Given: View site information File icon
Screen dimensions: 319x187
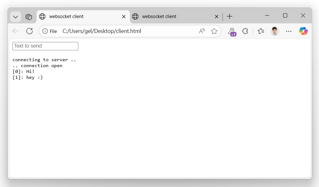Looking at the screenshot, I should tap(50, 31).
